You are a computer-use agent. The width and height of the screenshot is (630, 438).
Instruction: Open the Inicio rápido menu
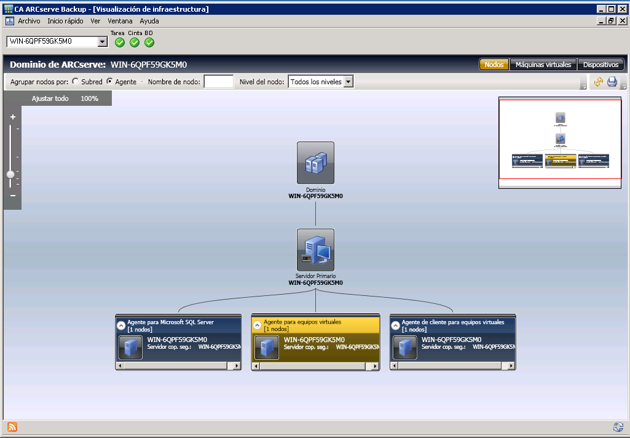65,21
